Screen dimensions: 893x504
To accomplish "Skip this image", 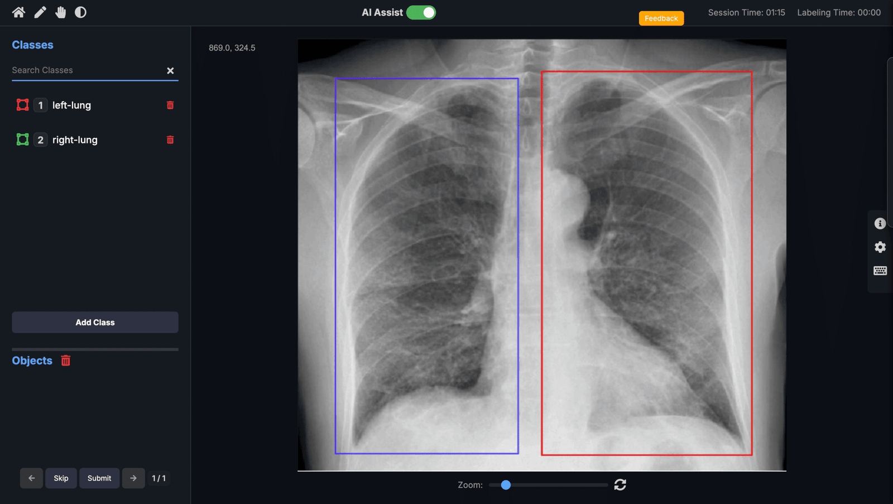I will (61, 478).
